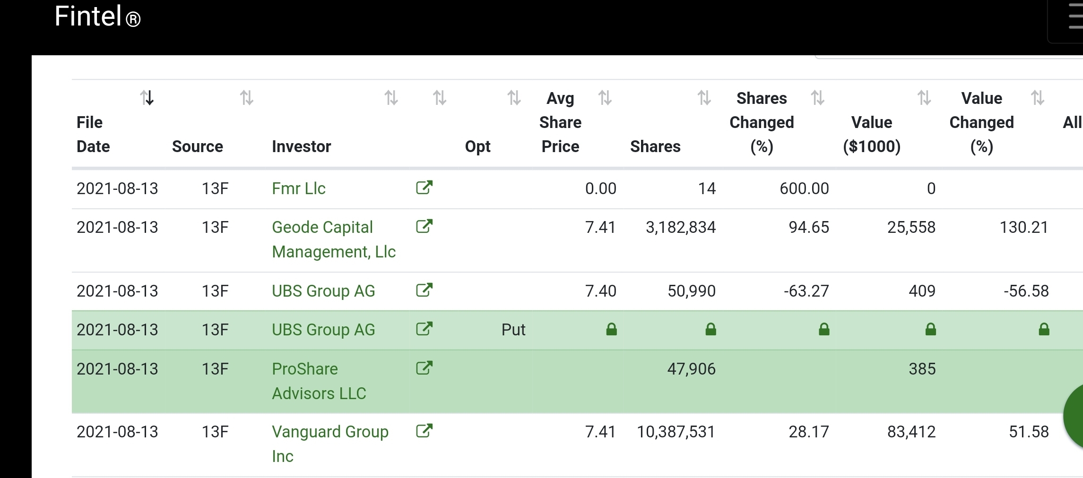The height and width of the screenshot is (478, 1083).
Task: Open Geode Capital Management external link icon
Action: click(x=424, y=226)
